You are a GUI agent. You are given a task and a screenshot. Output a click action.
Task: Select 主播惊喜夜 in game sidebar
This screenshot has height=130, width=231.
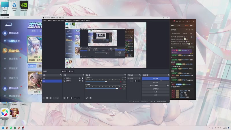click(x=14, y=41)
